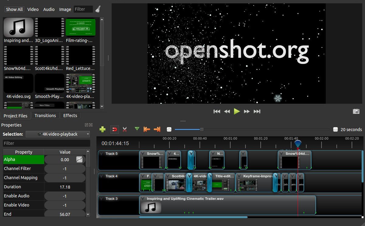Select the 4K-video.svg file thumbnail
Image resolution: width=365 pixels, height=226 pixels.
click(x=18, y=83)
